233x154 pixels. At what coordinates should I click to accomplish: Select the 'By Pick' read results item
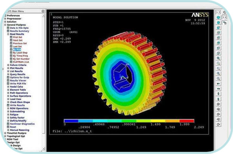coord(17,49)
